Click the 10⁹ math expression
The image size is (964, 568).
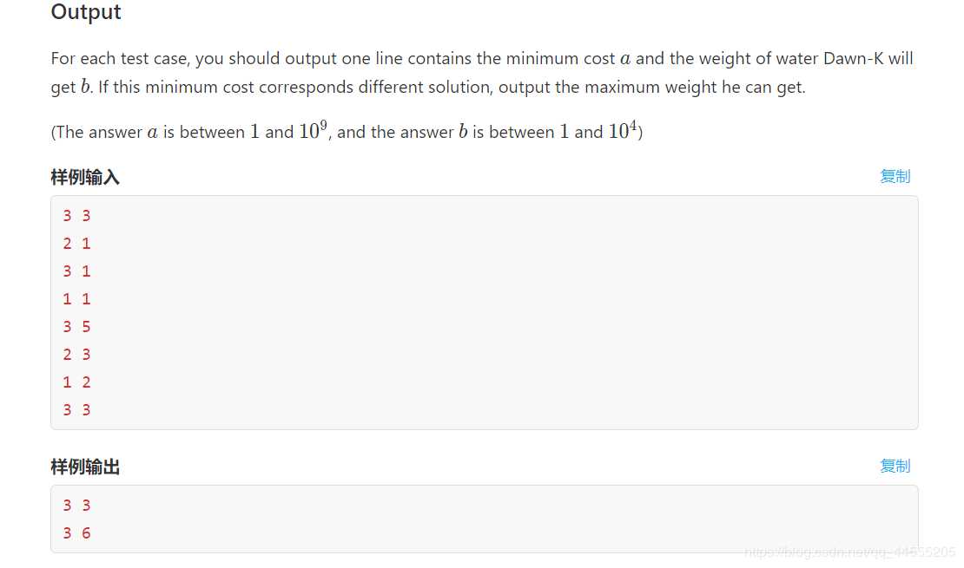point(313,131)
